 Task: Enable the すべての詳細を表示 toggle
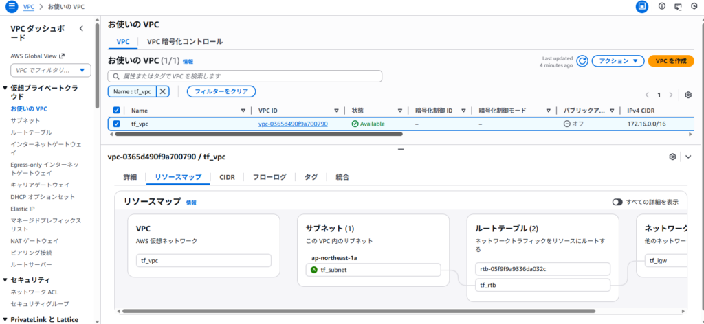coord(617,202)
